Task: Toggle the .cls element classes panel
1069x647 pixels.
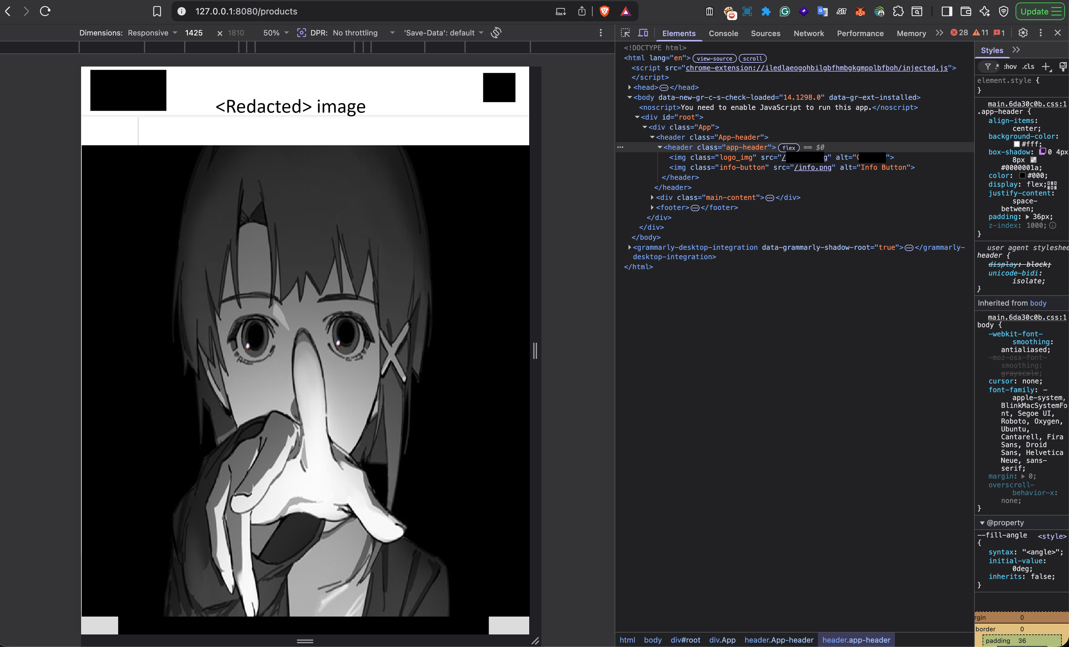Action: point(1028,67)
